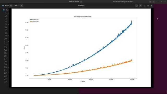Maximize the str-int.png image viewer window

(148, 6)
